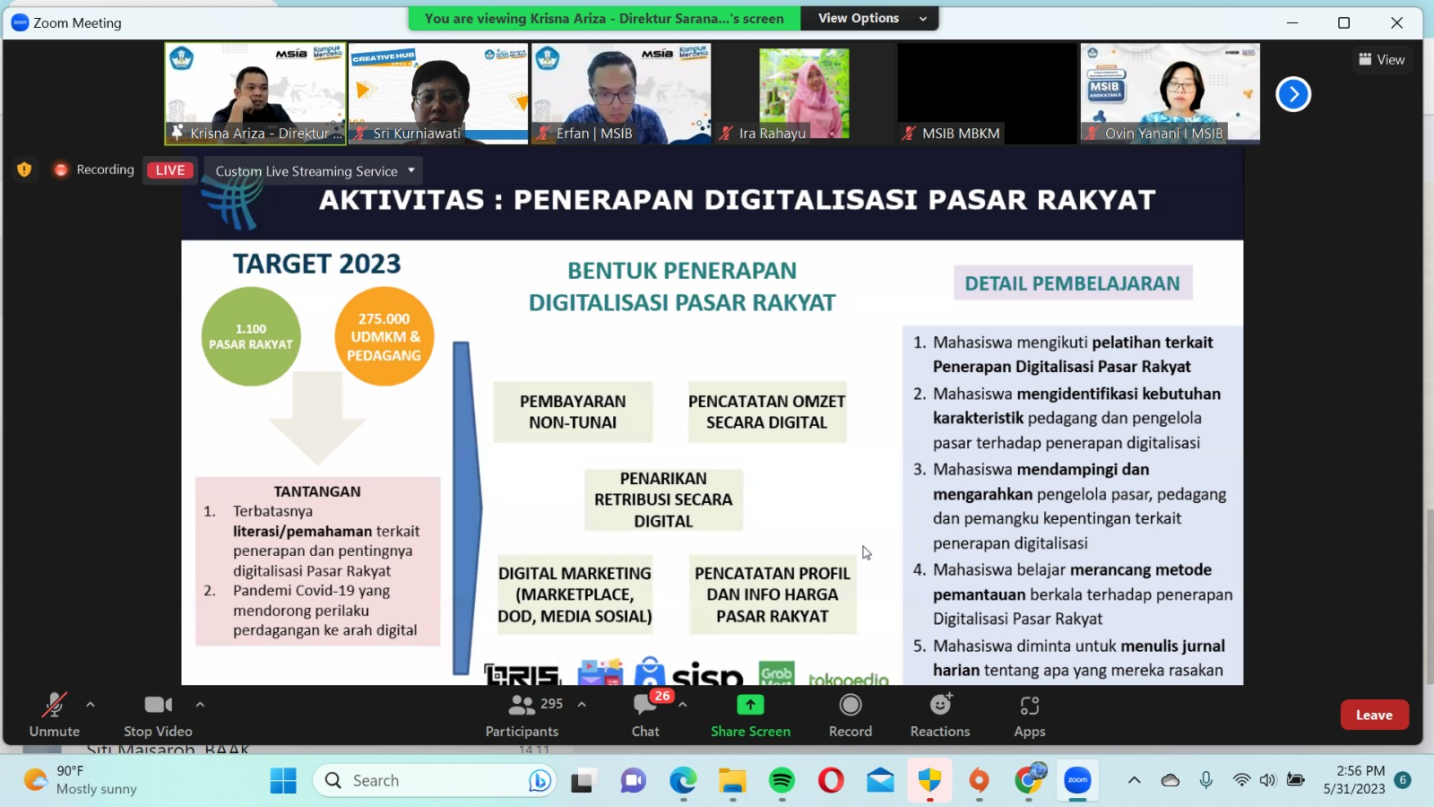Open Windows Security shield taskbar icon

[929, 781]
